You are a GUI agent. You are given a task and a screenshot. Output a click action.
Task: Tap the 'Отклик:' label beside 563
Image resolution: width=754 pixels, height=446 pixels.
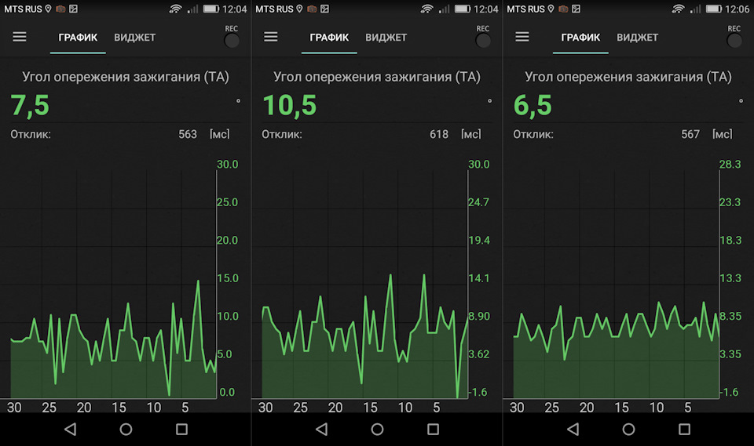tap(31, 134)
